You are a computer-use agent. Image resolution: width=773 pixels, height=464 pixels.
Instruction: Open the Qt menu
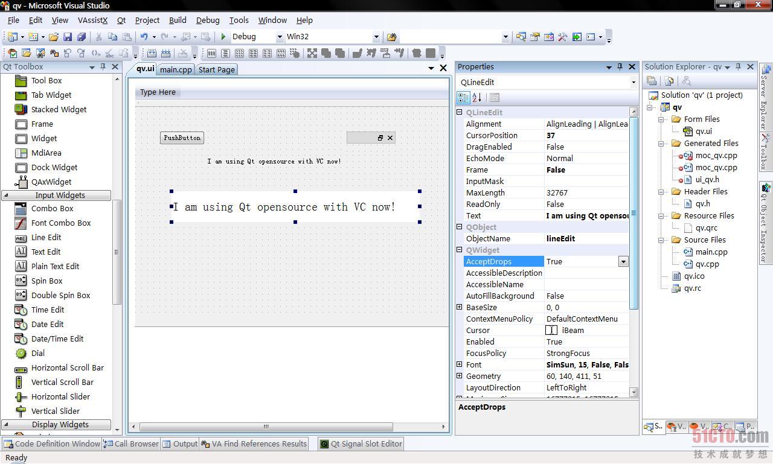click(121, 20)
